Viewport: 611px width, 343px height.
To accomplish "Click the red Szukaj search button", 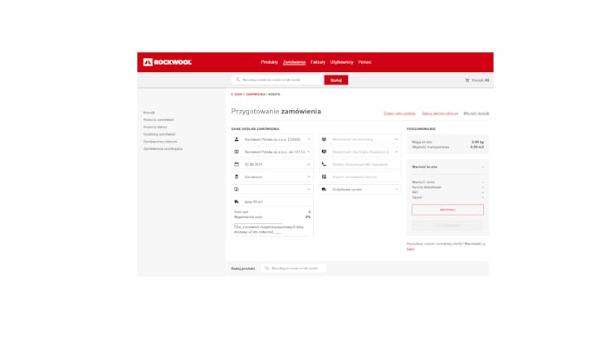I will click(336, 80).
